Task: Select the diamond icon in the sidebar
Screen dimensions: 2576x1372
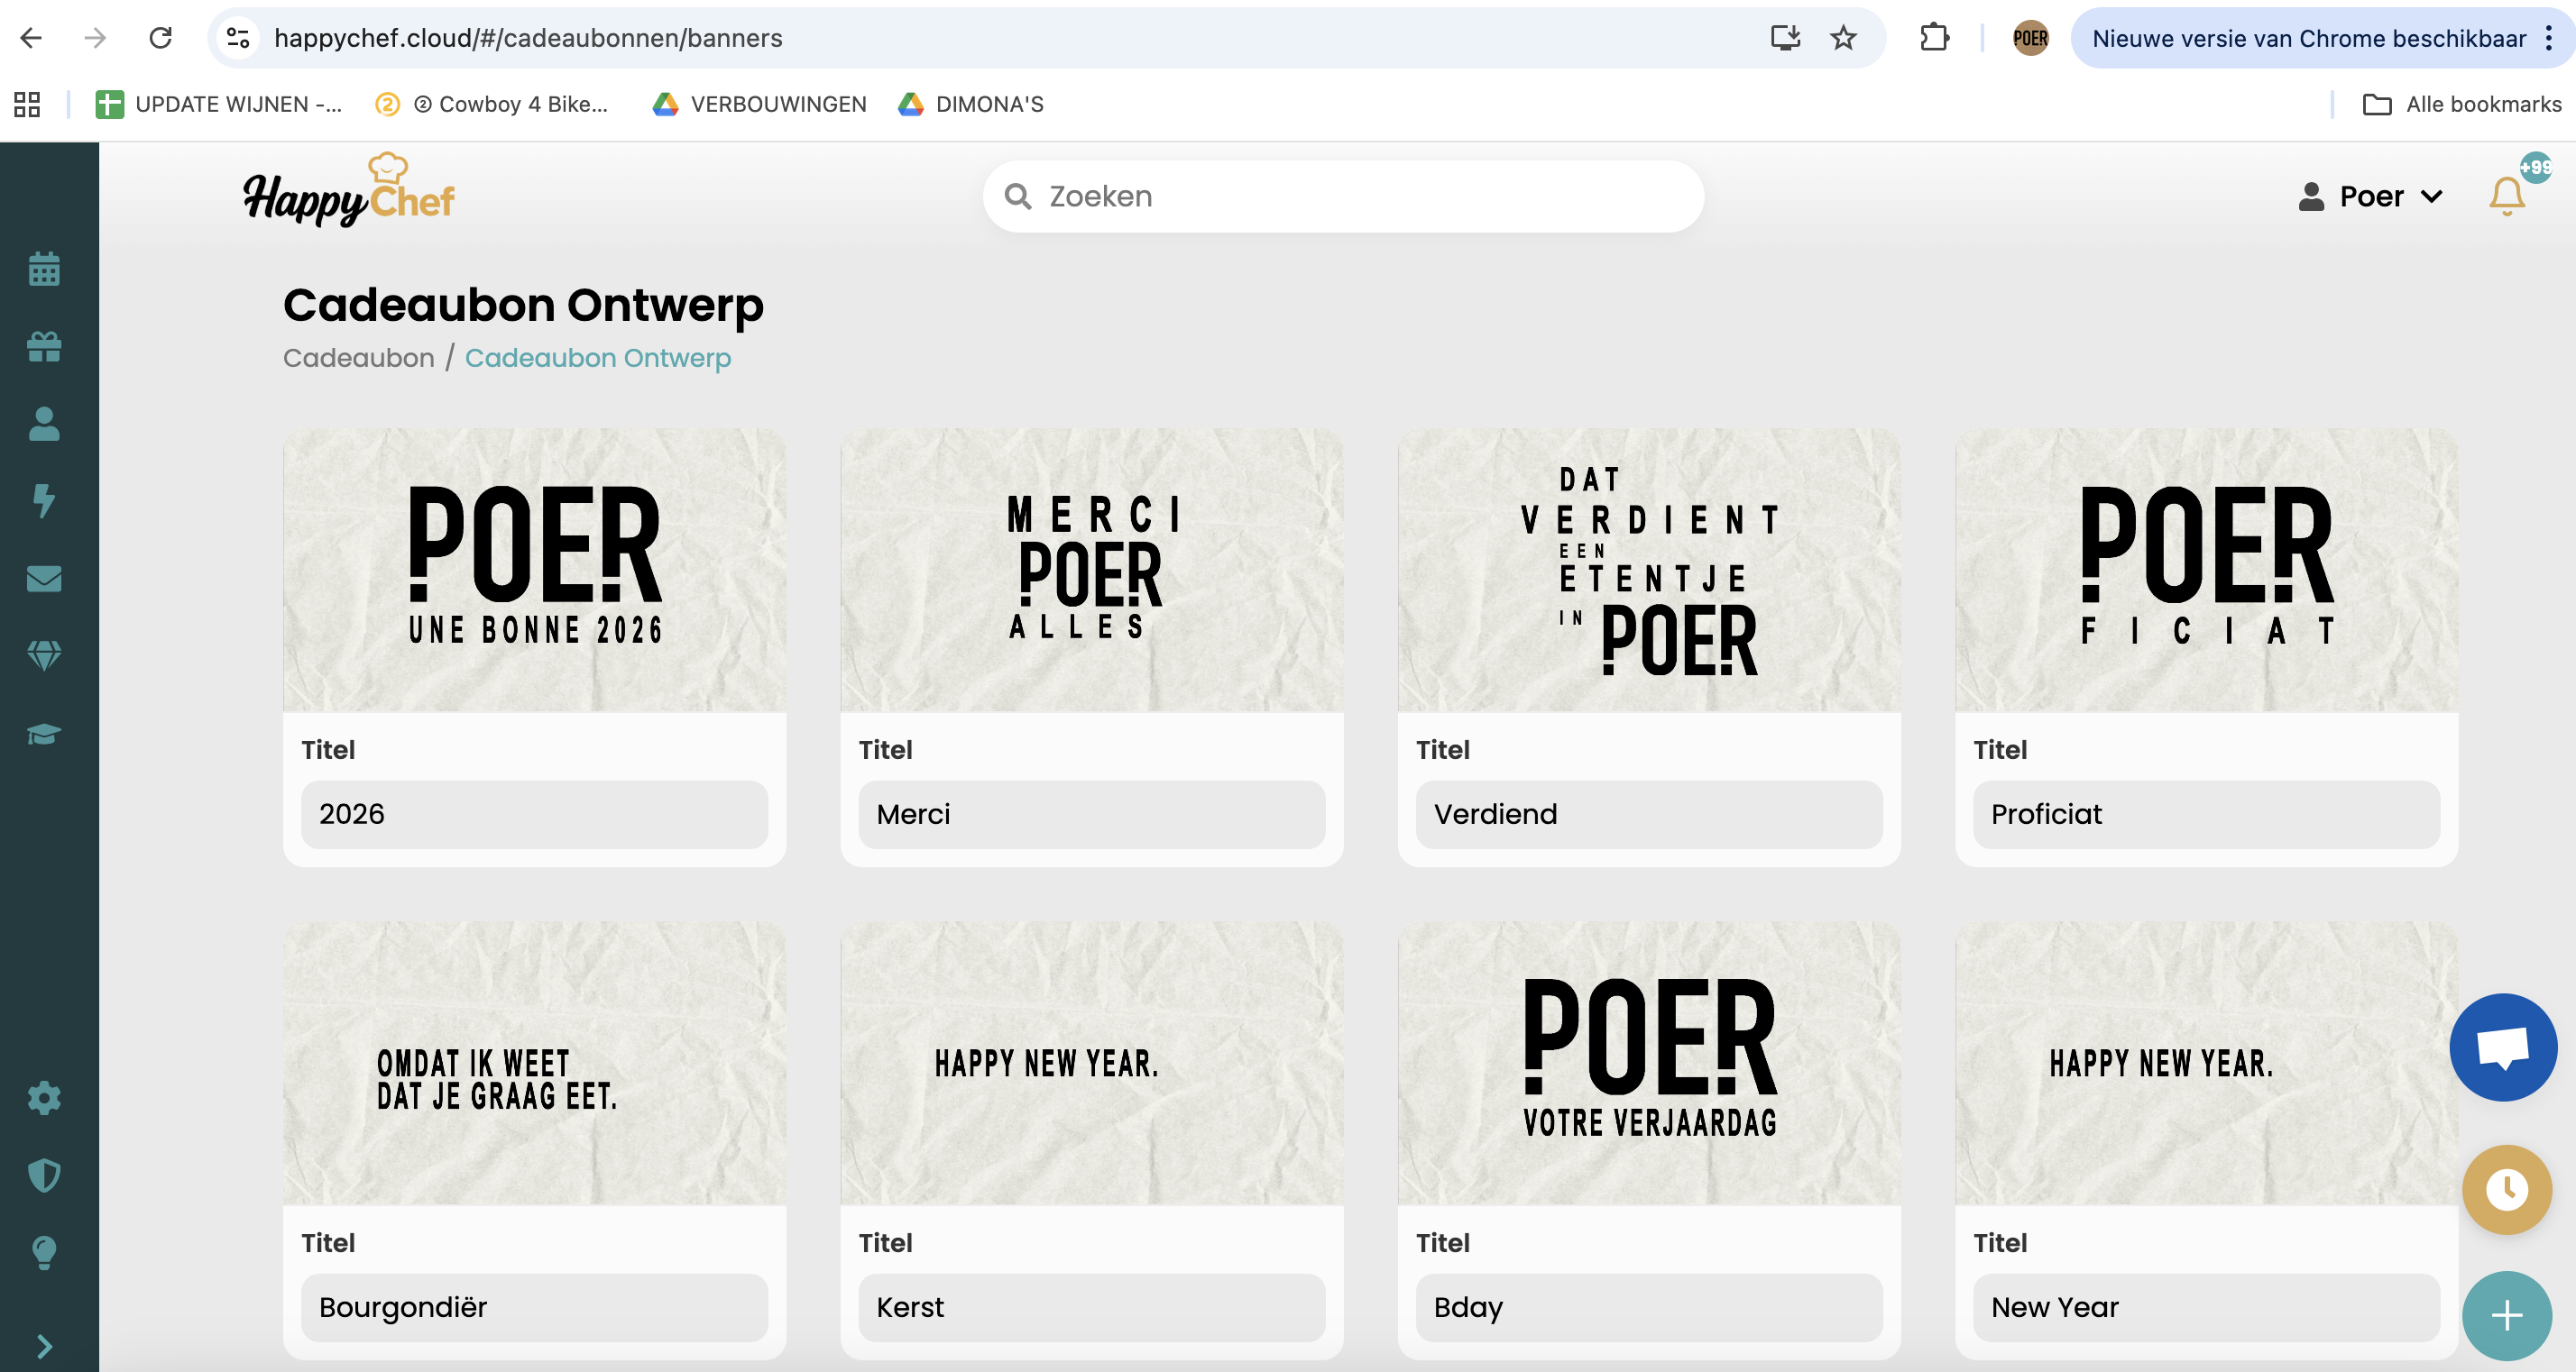Action: (45, 654)
